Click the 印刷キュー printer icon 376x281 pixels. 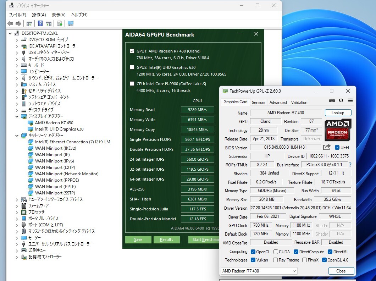24,250
